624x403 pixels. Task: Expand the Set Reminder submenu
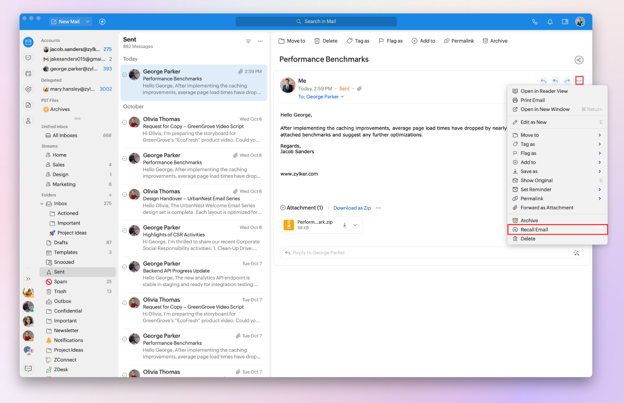click(558, 189)
